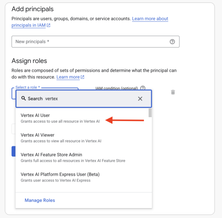Click the 'IAM condition (optional)' label
222x218 pixels.
click(x=117, y=88)
